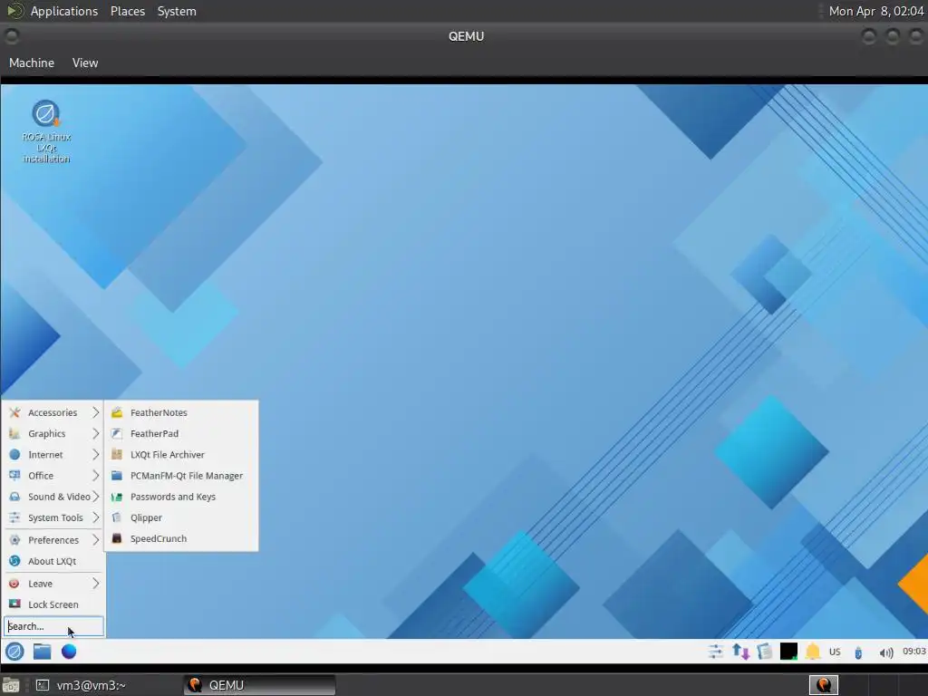The image size is (928, 696).
Task: Open the file manager launcher in the LXQt panel
Action: 42,652
